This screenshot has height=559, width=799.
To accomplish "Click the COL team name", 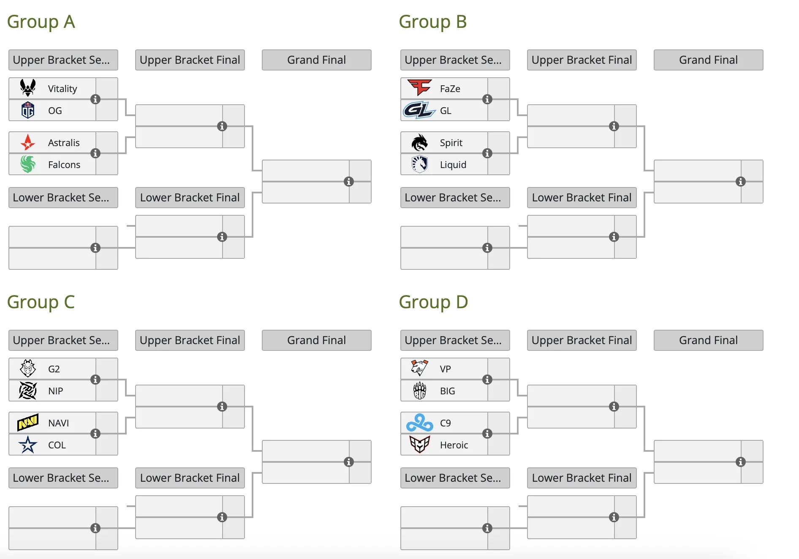I will (57, 445).
